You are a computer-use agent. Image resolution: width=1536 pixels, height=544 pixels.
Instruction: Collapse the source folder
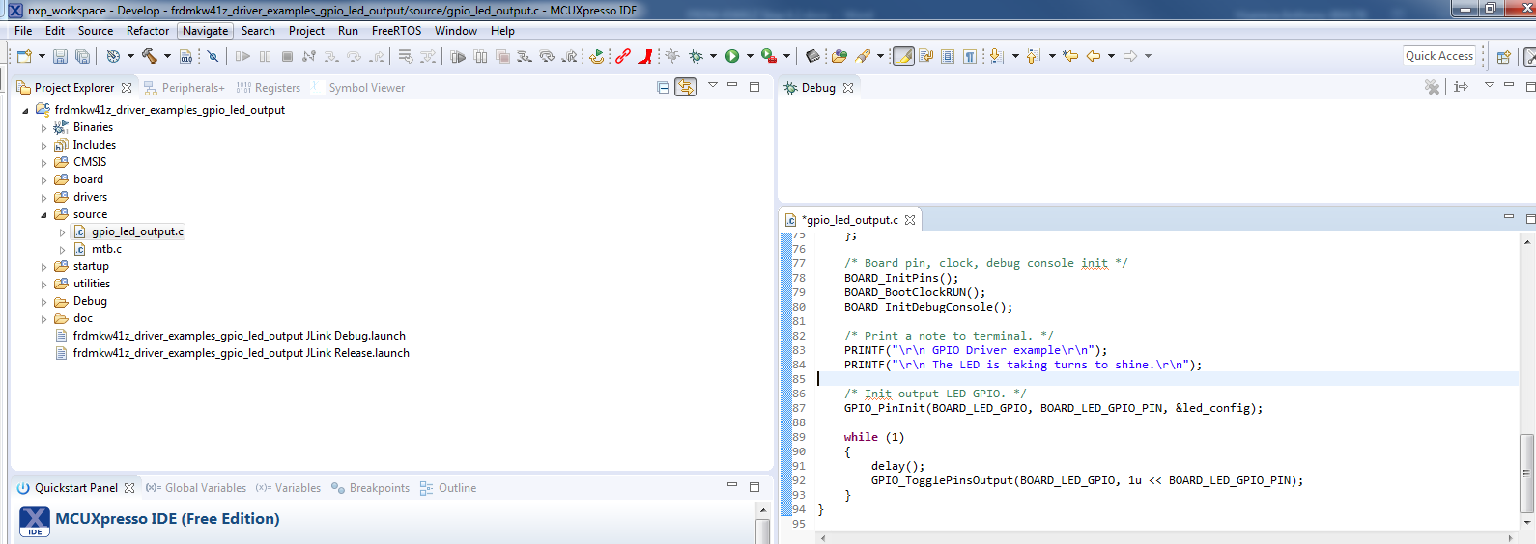point(43,215)
